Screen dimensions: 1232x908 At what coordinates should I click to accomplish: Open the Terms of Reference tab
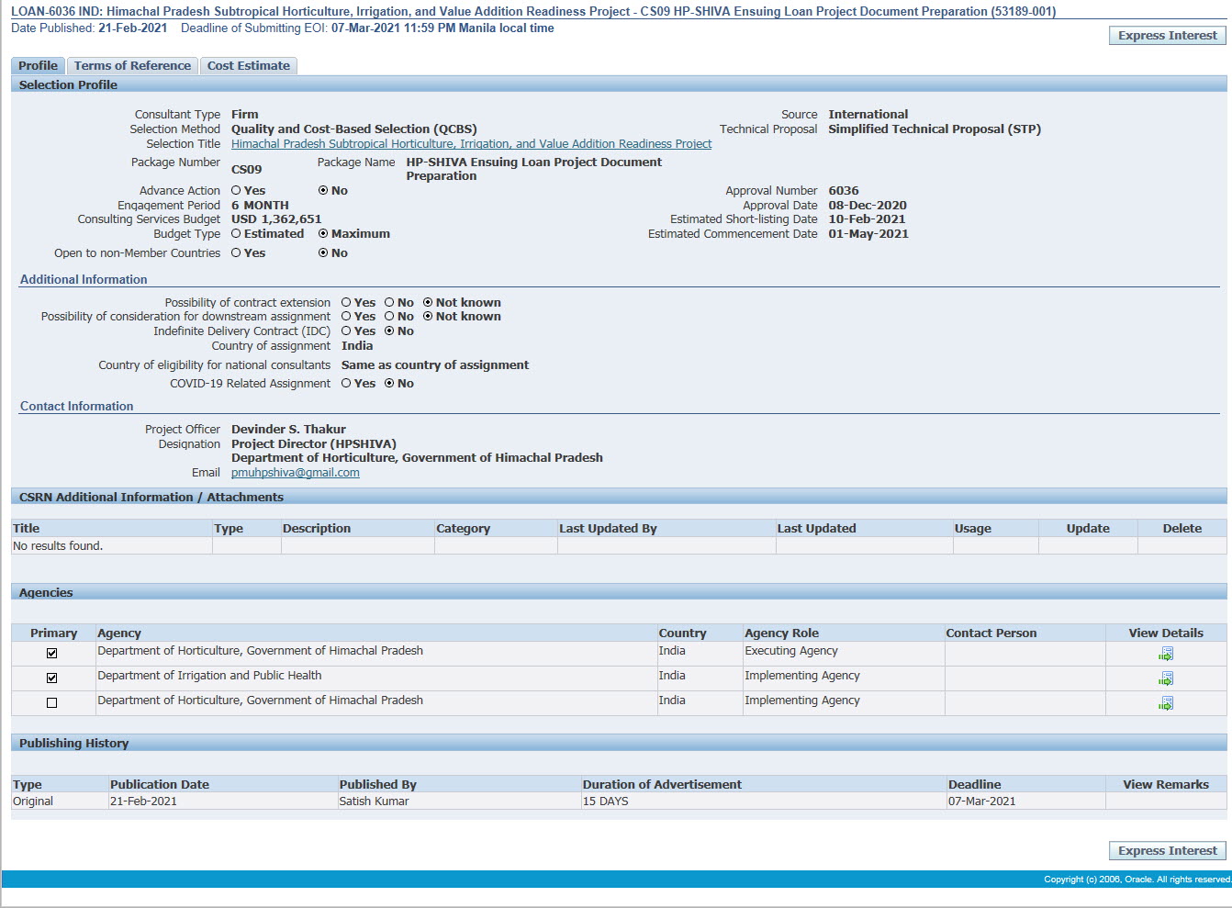(132, 65)
